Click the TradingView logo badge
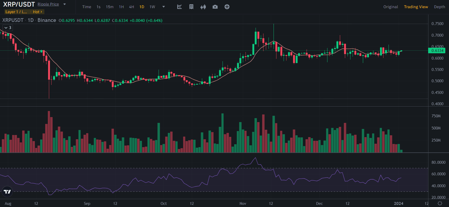449x207 pixels. click(x=7, y=192)
